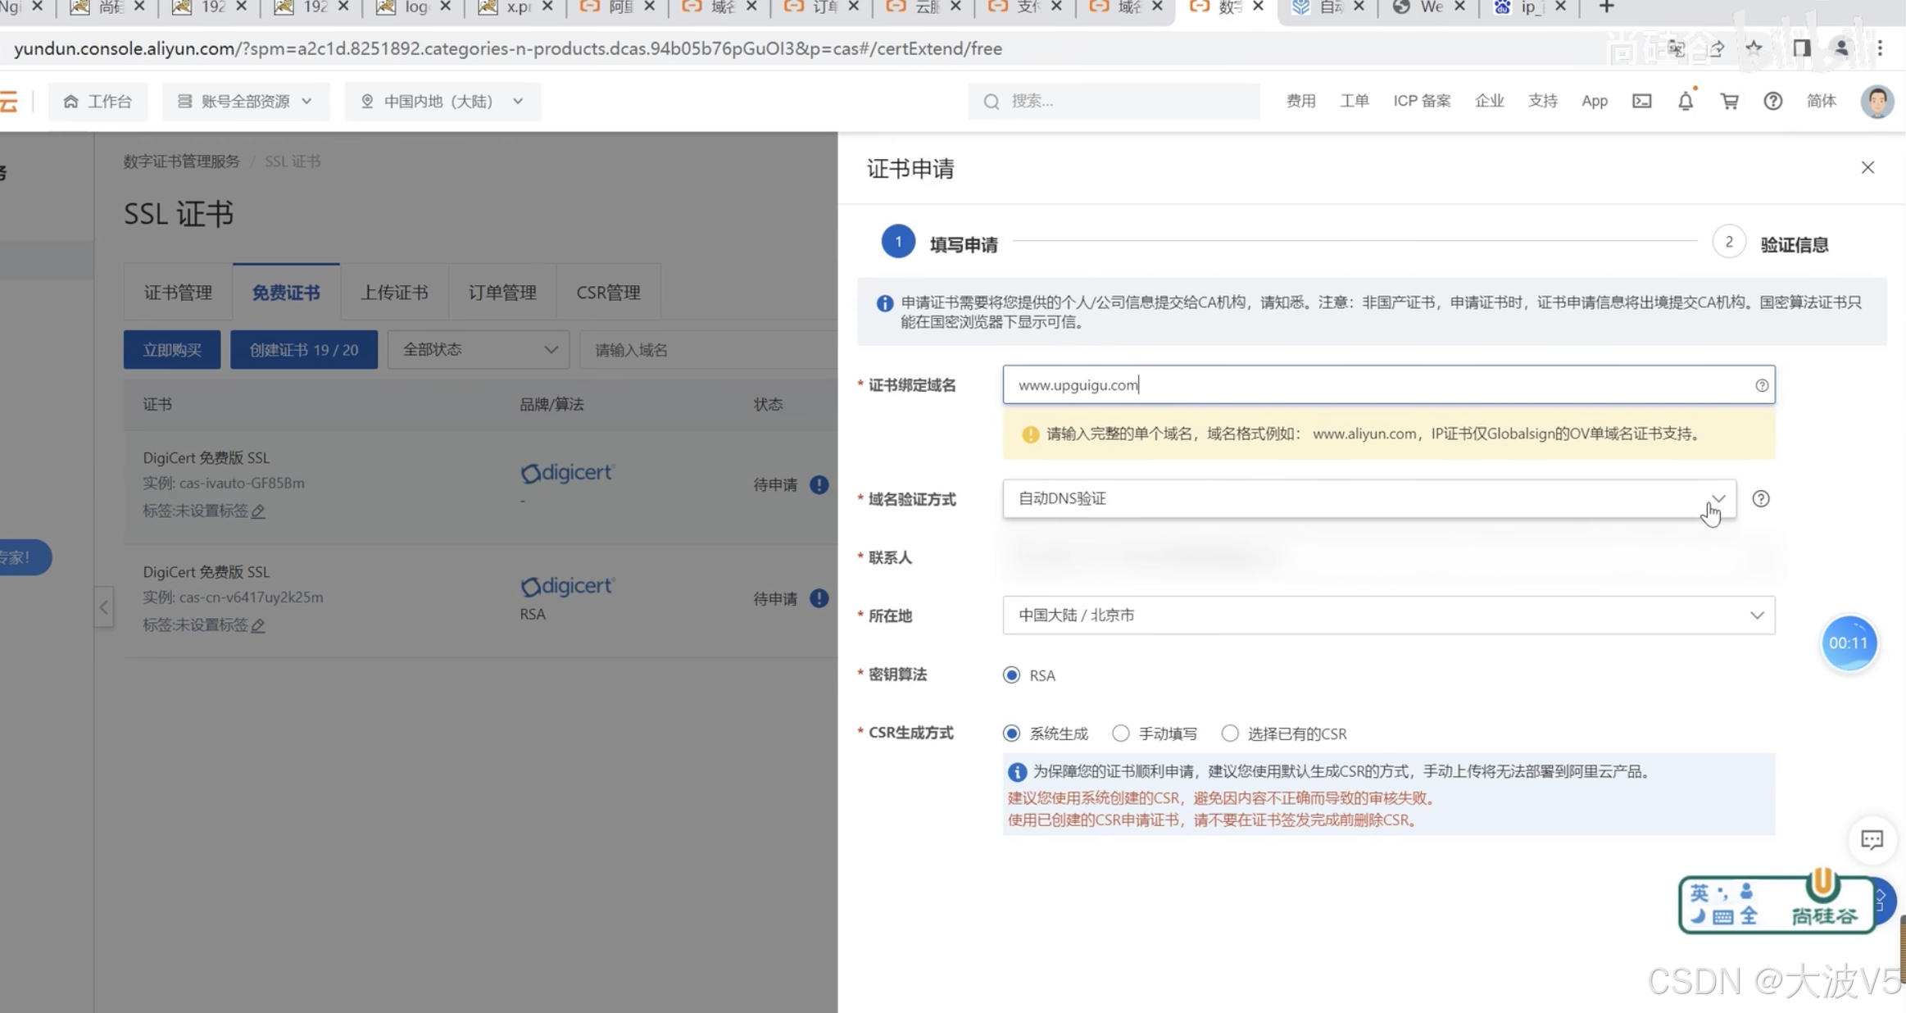
Task: Click the 证书绑定域名 input field
Action: pos(1377,384)
